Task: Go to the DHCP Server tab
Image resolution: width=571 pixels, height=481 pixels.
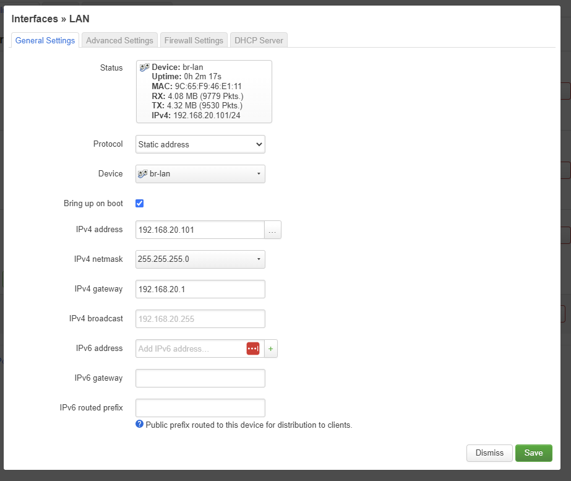Action: pyautogui.click(x=259, y=40)
